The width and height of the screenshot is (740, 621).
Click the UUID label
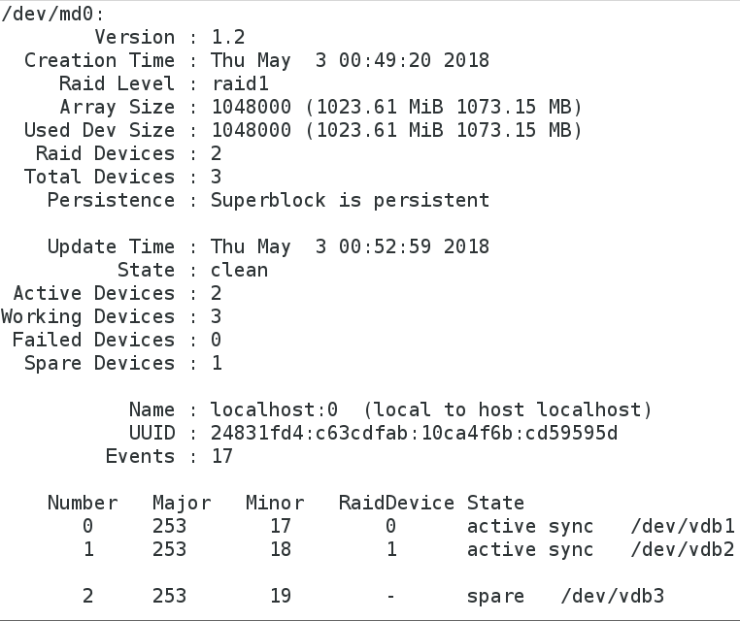pyautogui.click(x=151, y=433)
